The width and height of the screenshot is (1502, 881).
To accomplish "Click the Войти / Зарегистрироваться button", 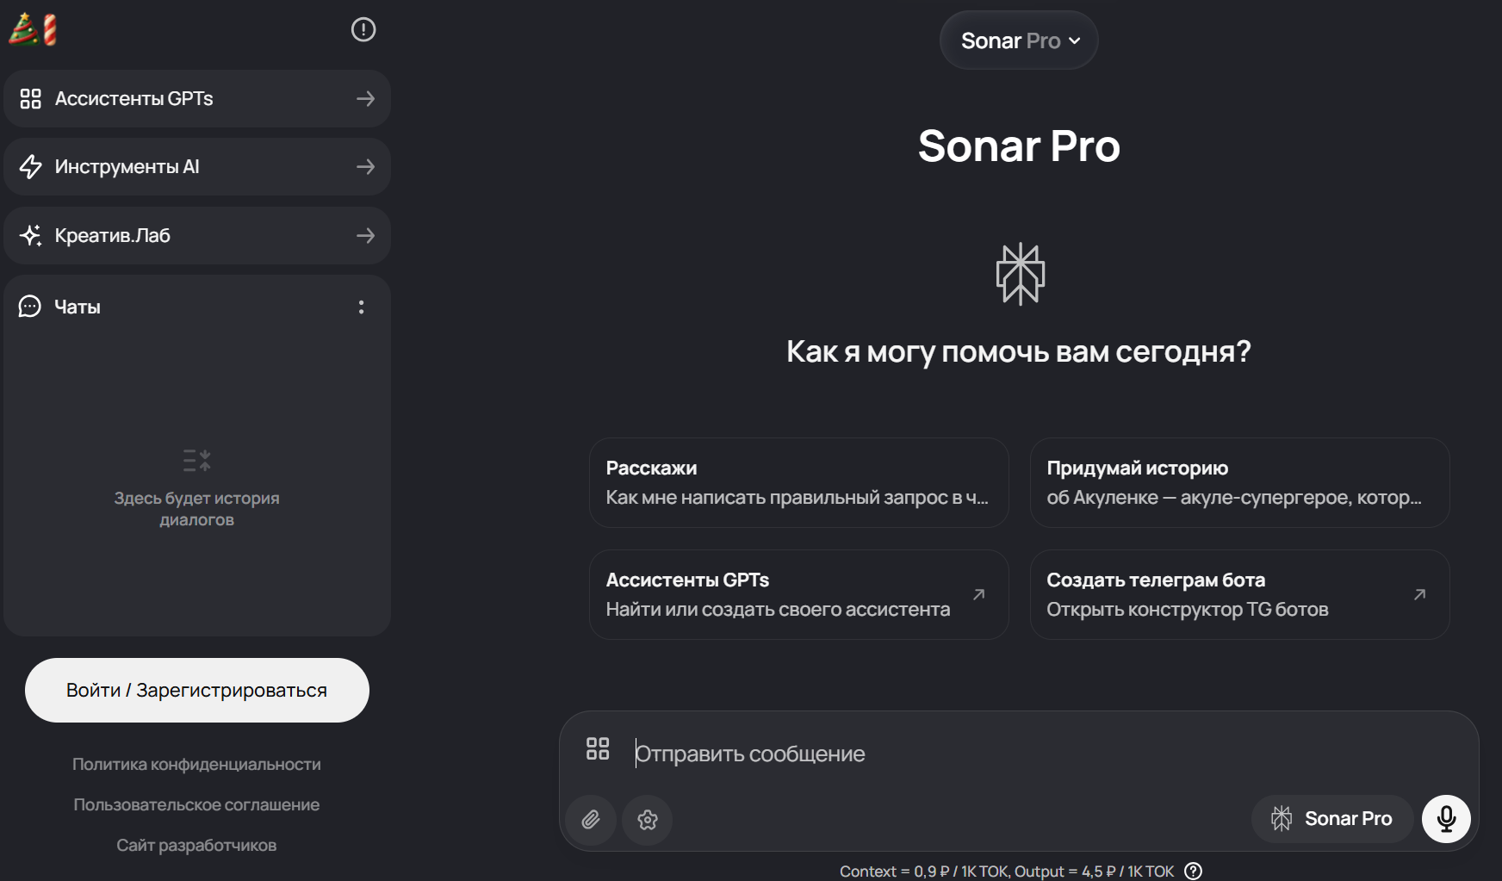I will [197, 690].
